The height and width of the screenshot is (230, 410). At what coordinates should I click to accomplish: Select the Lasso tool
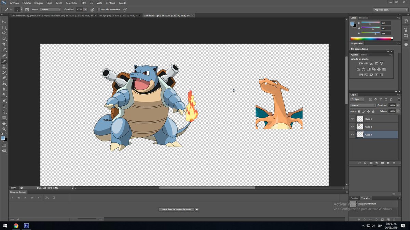point(4,33)
